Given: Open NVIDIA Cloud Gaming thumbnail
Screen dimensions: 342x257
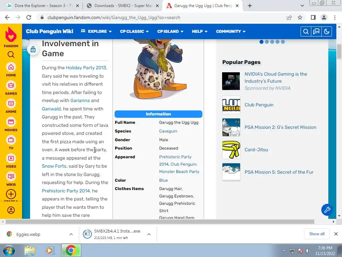Looking at the screenshot, I should point(231,81).
